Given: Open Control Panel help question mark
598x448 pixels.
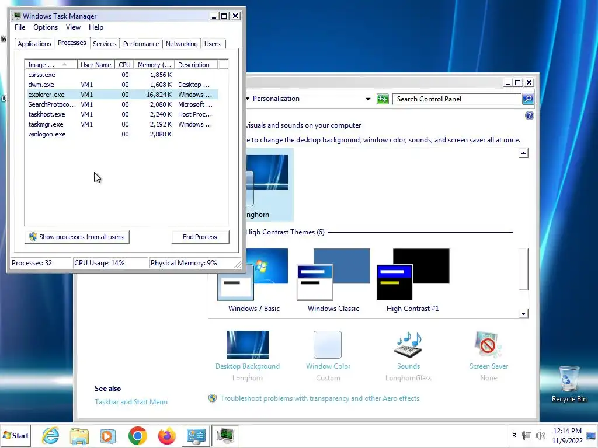Looking at the screenshot, I should click(529, 116).
